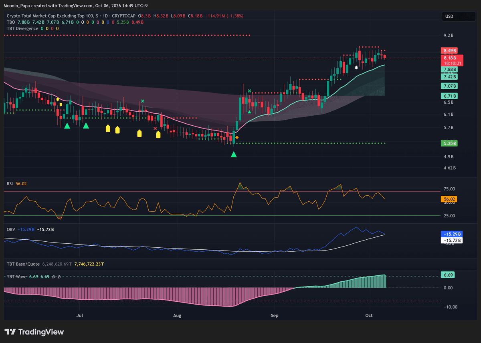Viewport: 481px width, 343px height.
Task: Click the 9.2B level on the price axis
Action: tap(449, 35)
